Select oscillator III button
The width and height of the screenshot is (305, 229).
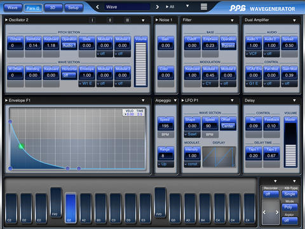pos(127,20)
